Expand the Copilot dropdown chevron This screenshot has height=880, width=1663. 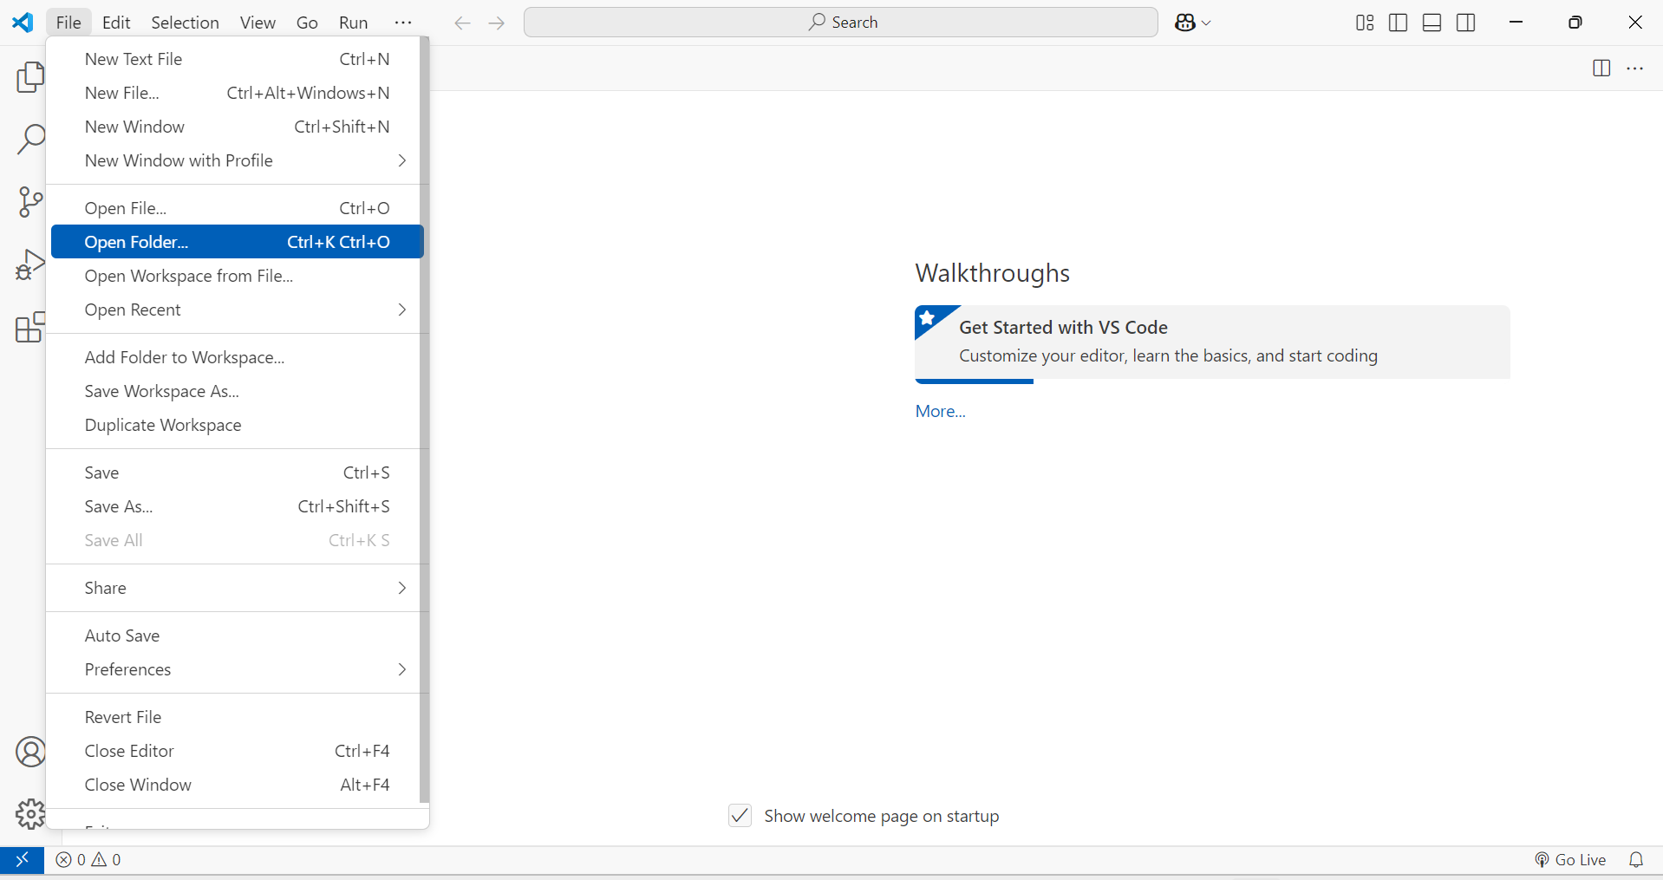[x=1206, y=23]
